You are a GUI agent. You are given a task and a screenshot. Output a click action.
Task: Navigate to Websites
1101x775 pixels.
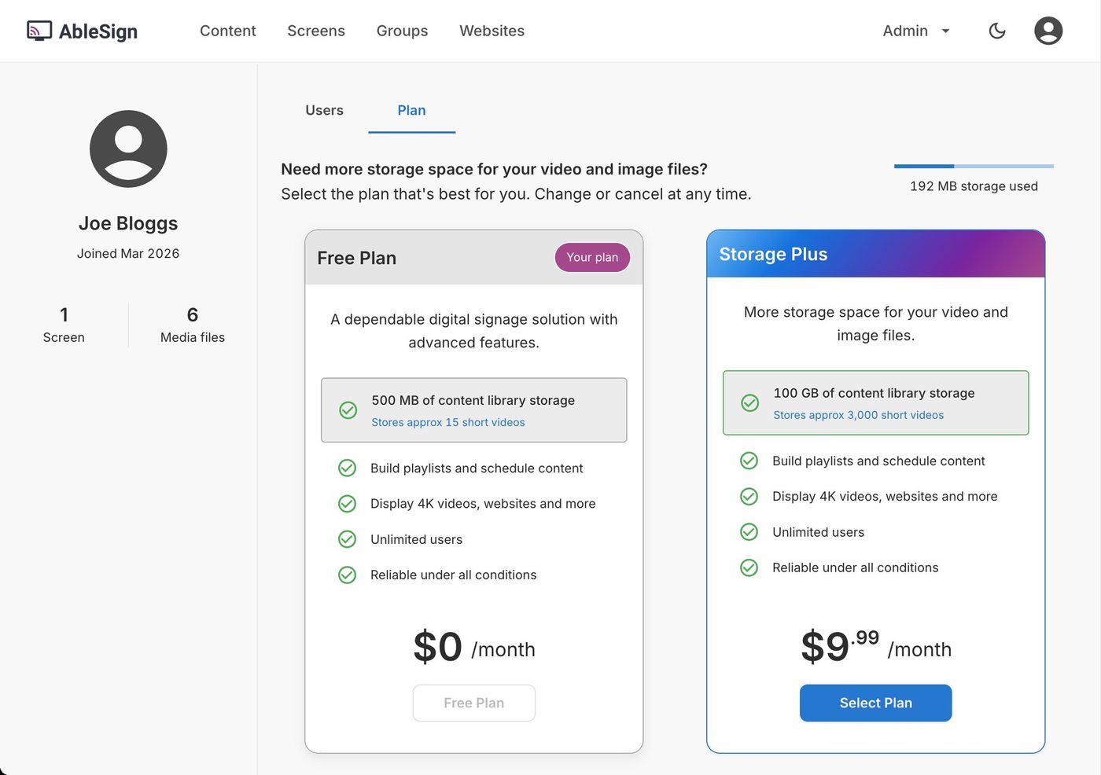(492, 31)
